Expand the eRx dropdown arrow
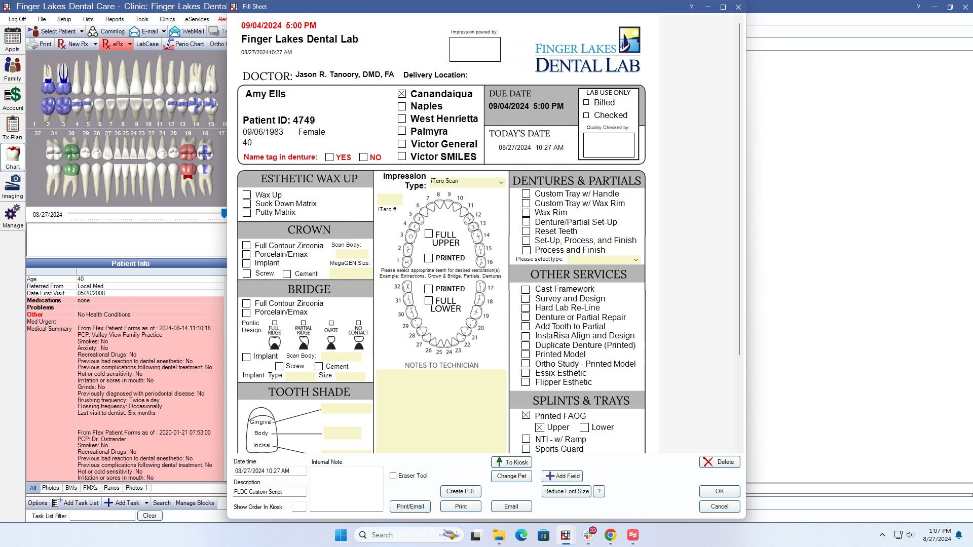The width and height of the screenshot is (973, 547). click(x=130, y=44)
